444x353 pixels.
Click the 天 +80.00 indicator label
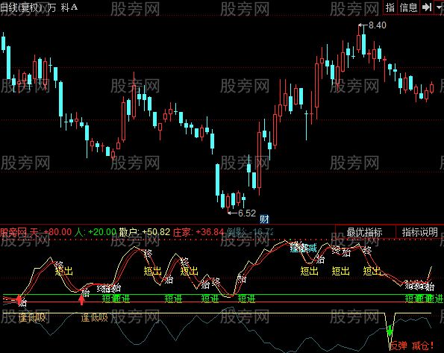51,232
